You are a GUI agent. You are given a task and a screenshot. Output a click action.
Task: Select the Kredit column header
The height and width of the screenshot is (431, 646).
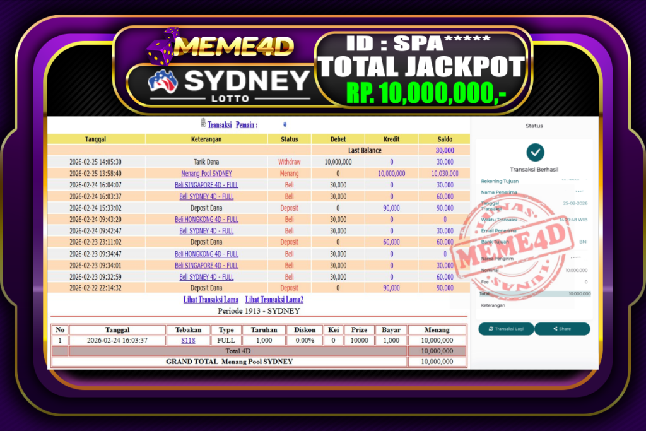tap(391, 139)
